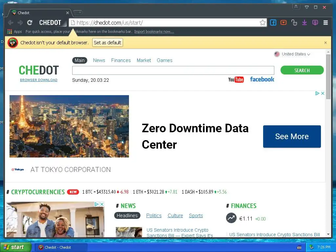Open the Sports news category
The height and width of the screenshot is (252, 336).
(196, 216)
